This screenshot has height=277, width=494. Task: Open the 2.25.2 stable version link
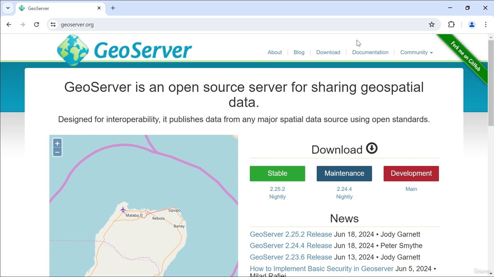277,189
